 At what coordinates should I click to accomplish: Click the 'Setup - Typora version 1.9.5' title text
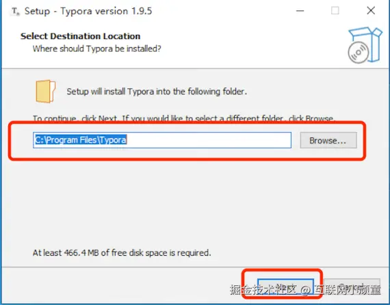pyautogui.click(x=88, y=12)
